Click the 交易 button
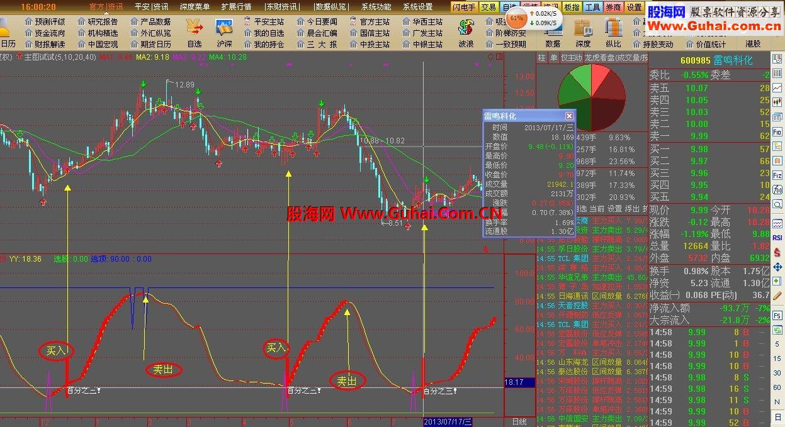Image resolution: width=785 pixels, height=427 pixels. pos(489,7)
